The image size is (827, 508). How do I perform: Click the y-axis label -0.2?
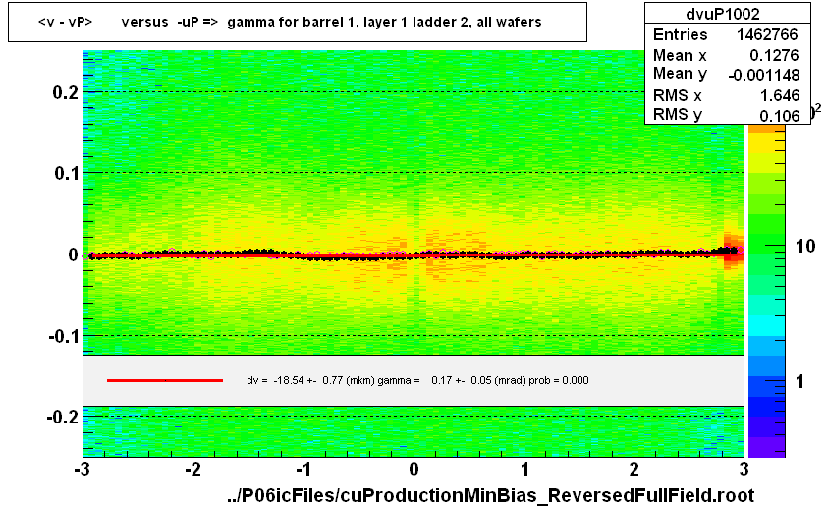(x=62, y=418)
